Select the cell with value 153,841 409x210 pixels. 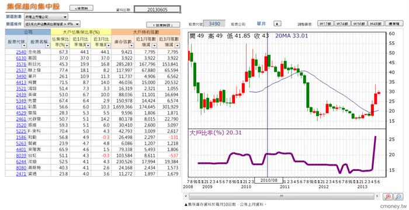[x=169, y=64]
